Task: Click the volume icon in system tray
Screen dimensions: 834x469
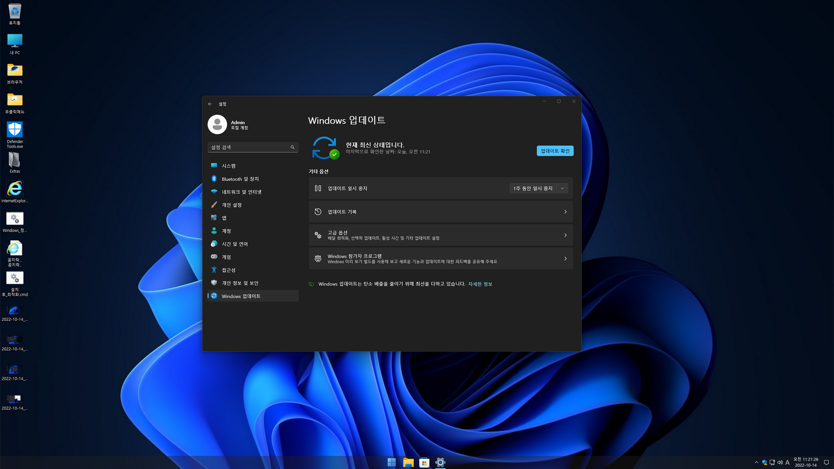Action: click(x=780, y=462)
